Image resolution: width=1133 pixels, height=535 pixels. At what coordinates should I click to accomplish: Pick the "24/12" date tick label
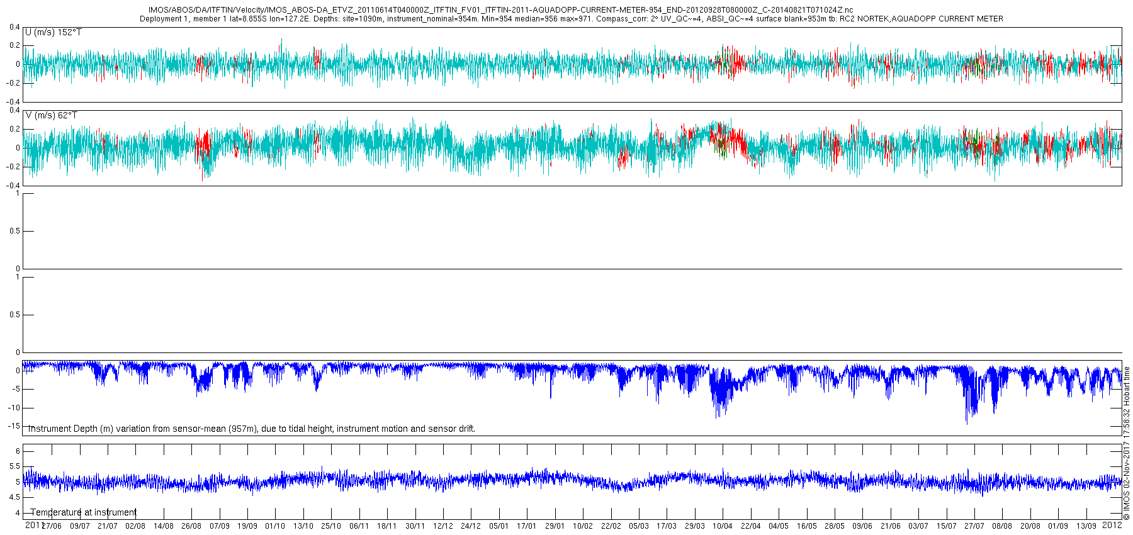pyautogui.click(x=471, y=526)
